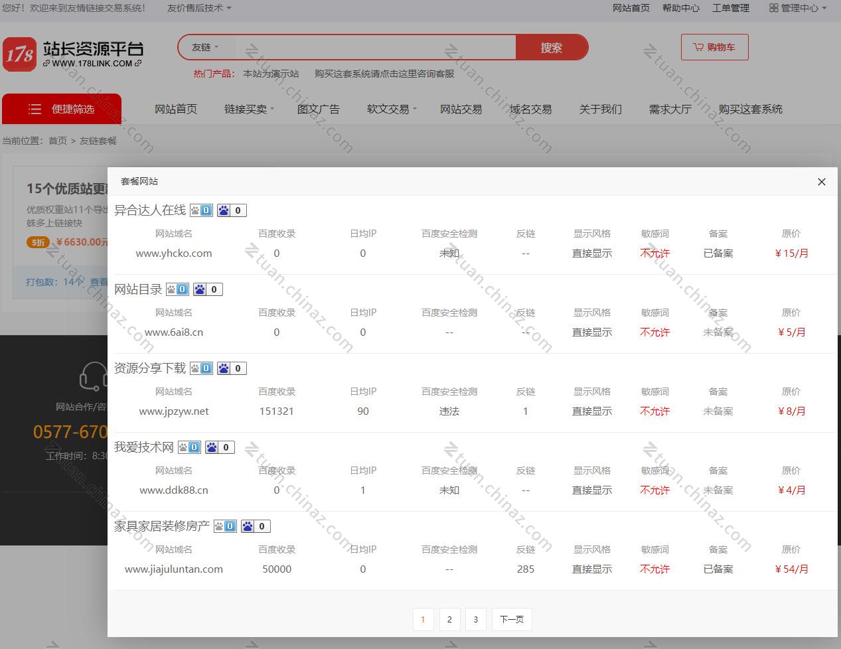The image size is (841, 649).
Task: Click the headset customer service icon
Action: click(94, 376)
